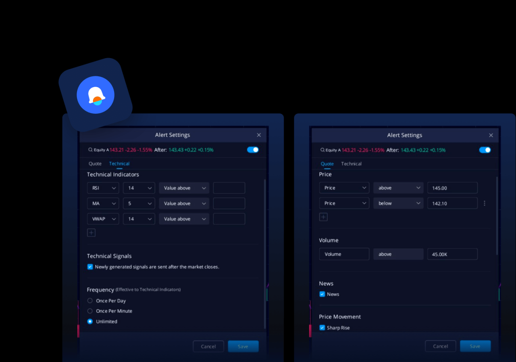Select Once Per Day frequency

pyautogui.click(x=90, y=301)
